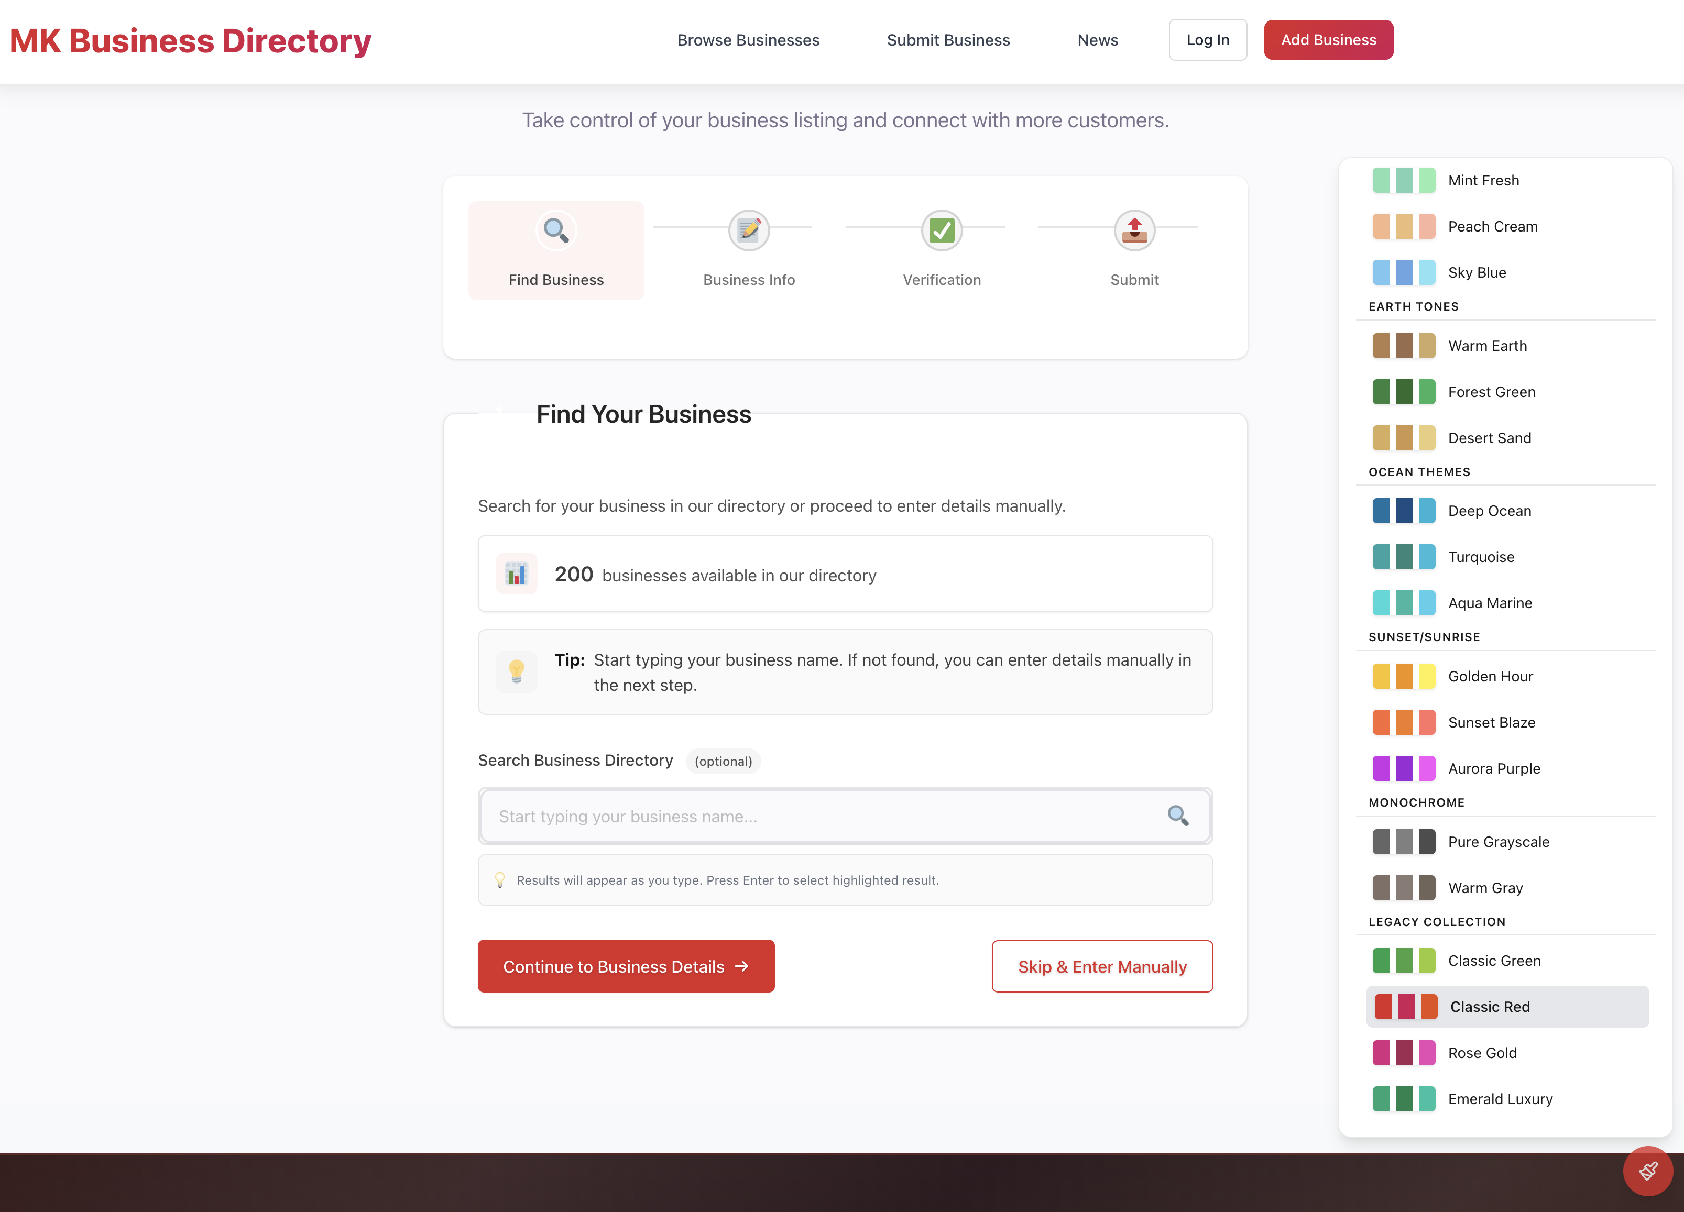
Task: Click Continue to Business Details
Action: pyautogui.click(x=626, y=966)
